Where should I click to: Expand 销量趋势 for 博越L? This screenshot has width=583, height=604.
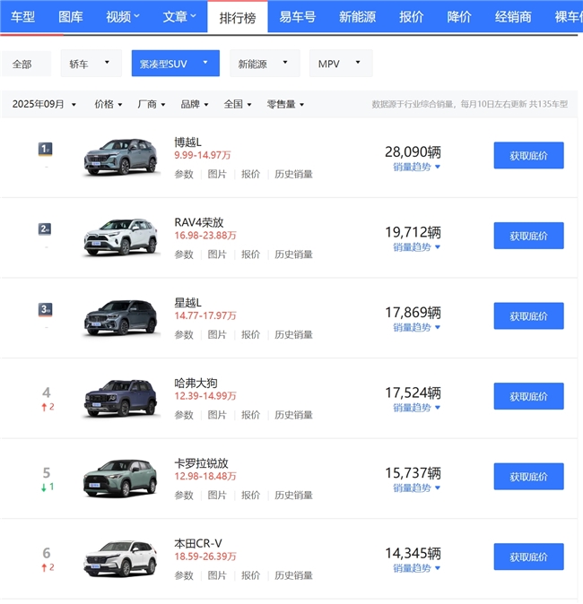[x=416, y=168]
